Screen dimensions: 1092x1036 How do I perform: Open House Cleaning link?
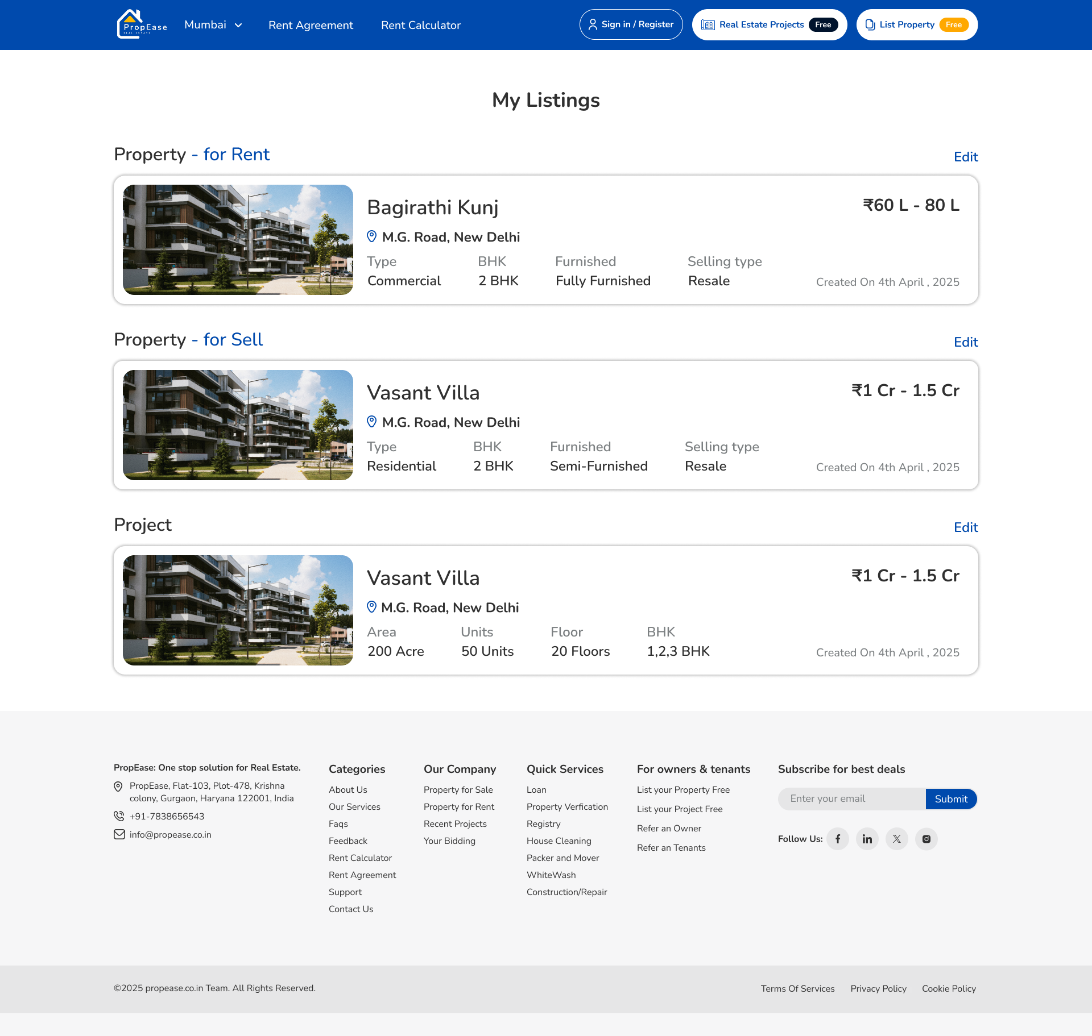[559, 841]
